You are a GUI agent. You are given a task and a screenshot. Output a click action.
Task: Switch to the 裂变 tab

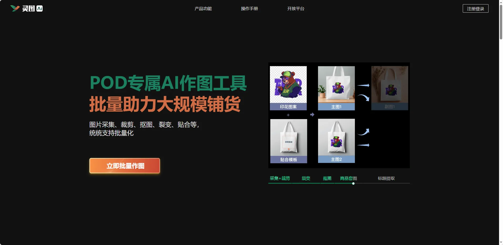pos(306,178)
